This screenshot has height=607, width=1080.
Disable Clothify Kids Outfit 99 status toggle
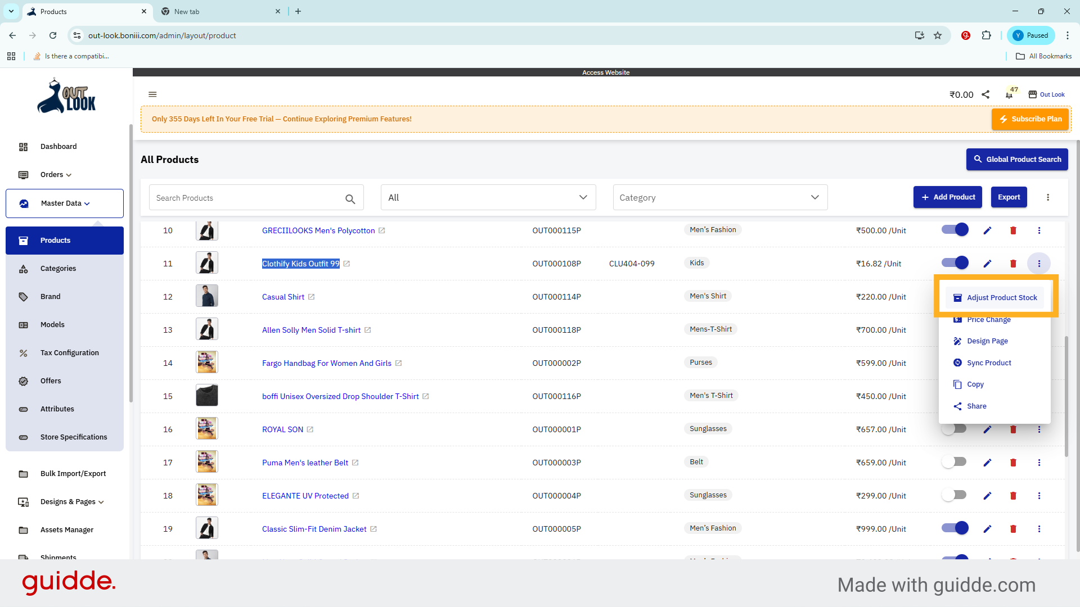955,262
